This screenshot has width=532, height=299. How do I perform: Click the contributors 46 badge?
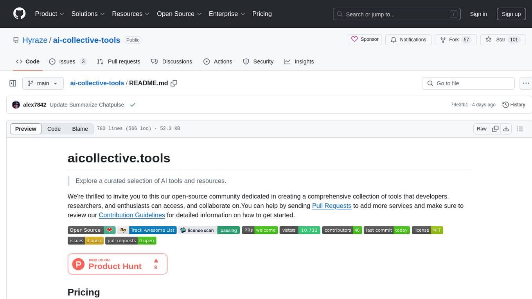coord(342,230)
